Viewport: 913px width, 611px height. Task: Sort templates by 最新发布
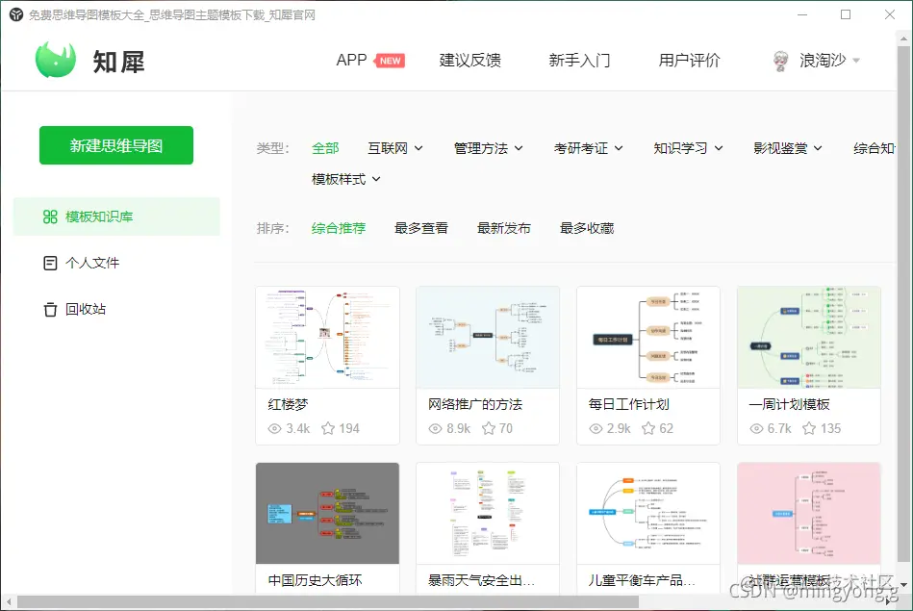point(504,228)
